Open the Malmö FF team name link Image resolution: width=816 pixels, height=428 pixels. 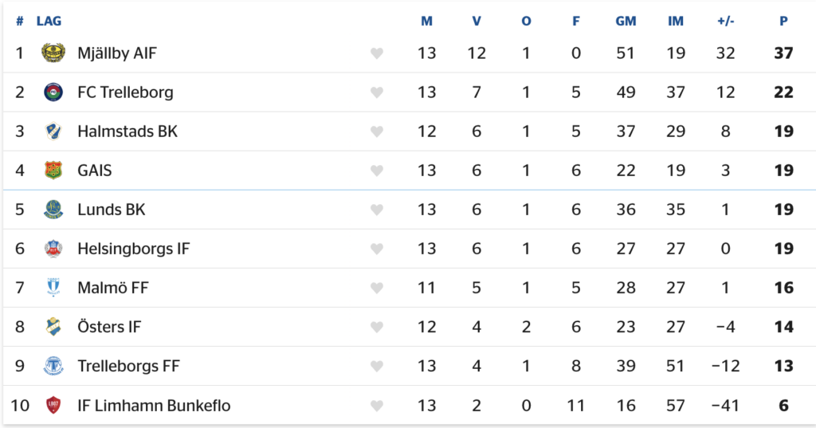(x=112, y=288)
